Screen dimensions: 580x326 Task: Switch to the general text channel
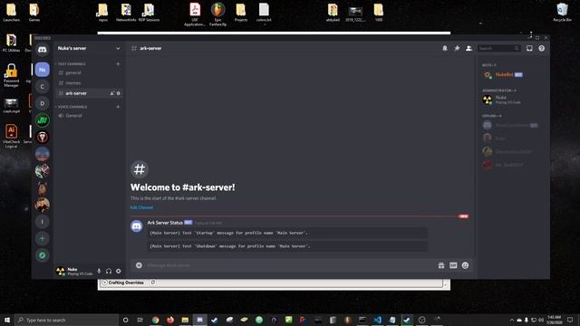(x=88, y=72)
